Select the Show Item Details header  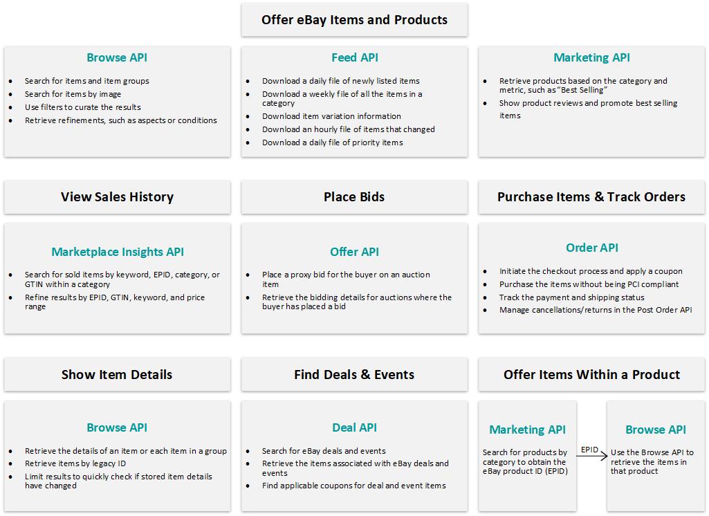click(x=117, y=374)
